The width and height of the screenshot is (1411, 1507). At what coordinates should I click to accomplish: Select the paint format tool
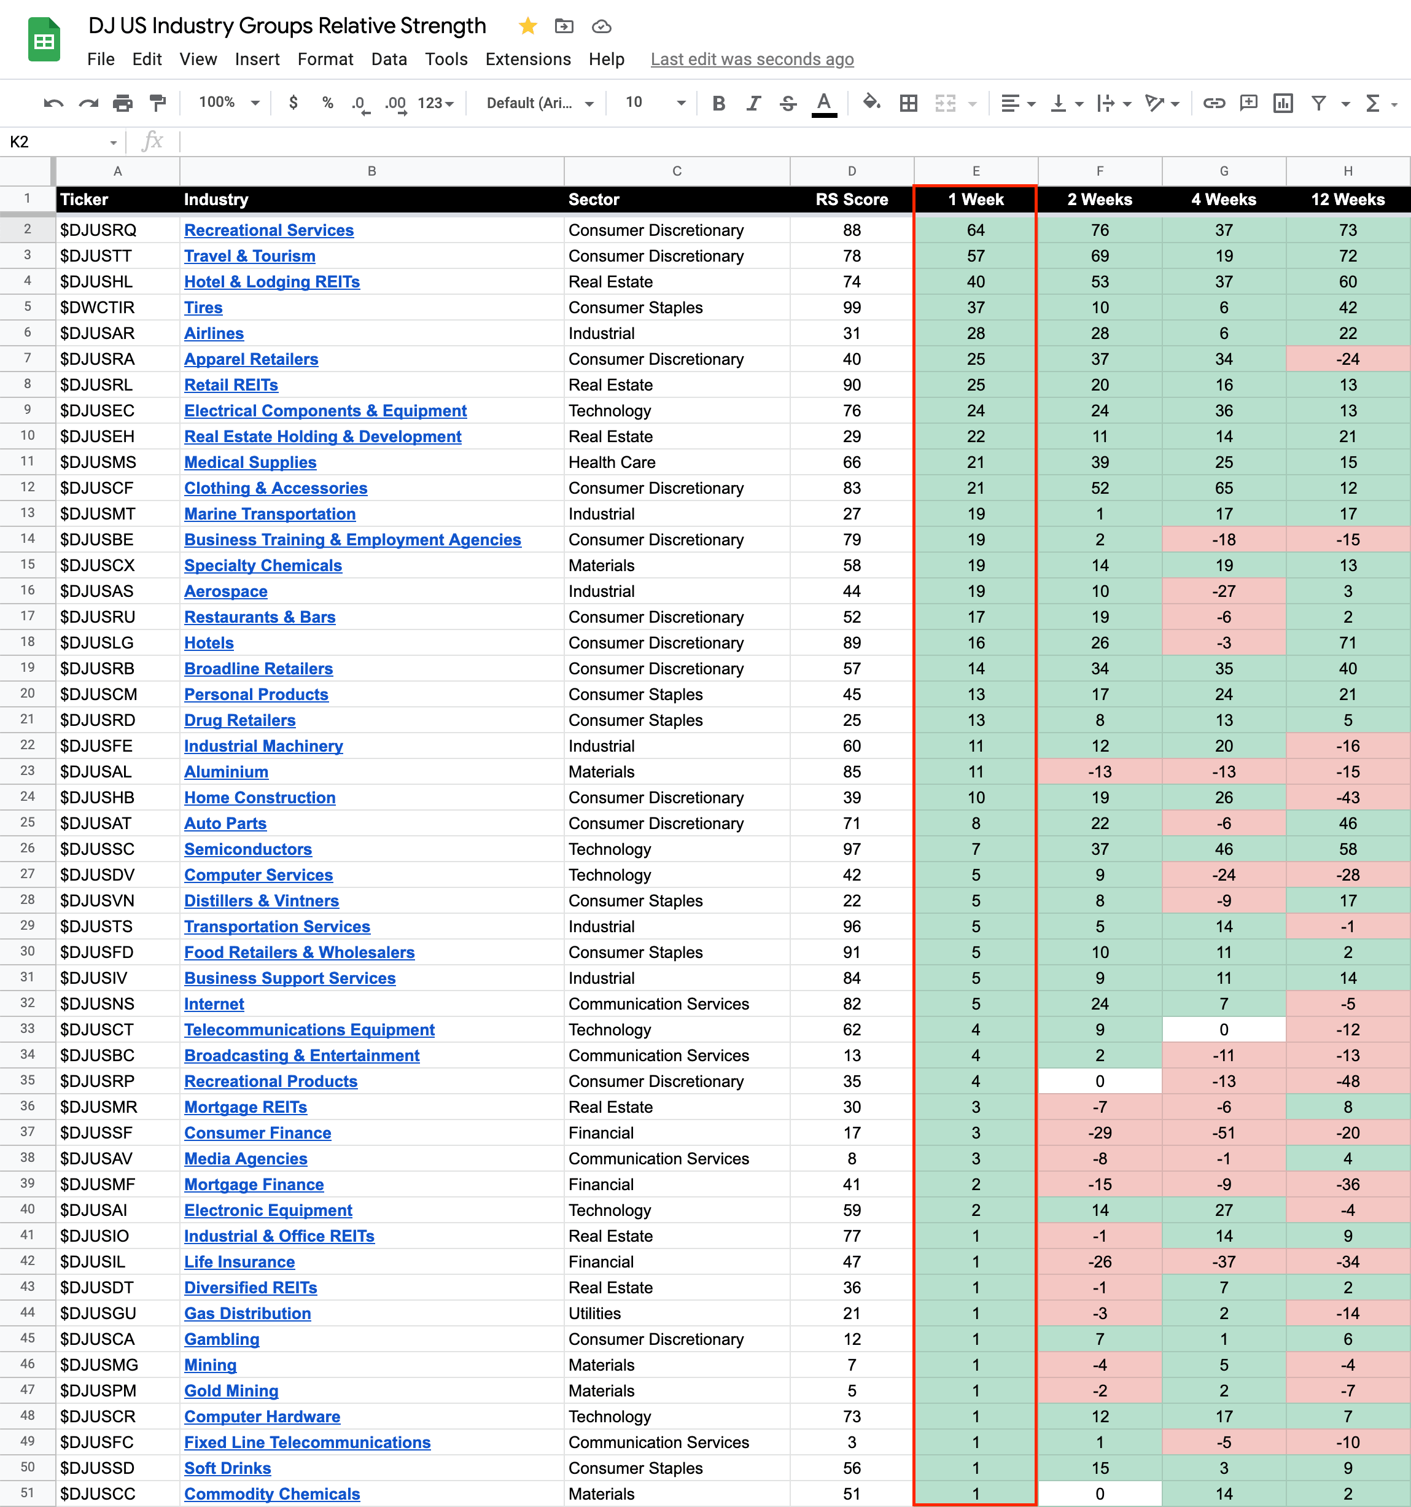(x=158, y=103)
